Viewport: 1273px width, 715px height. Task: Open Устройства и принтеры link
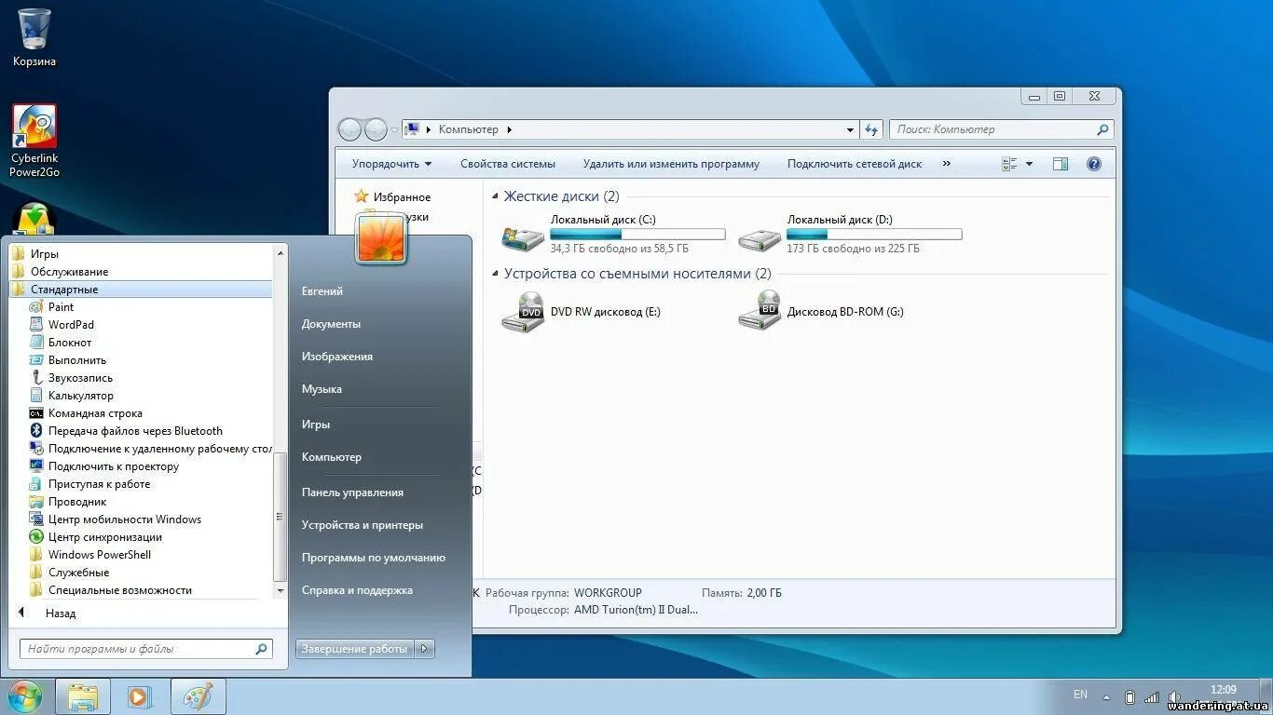(363, 524)
